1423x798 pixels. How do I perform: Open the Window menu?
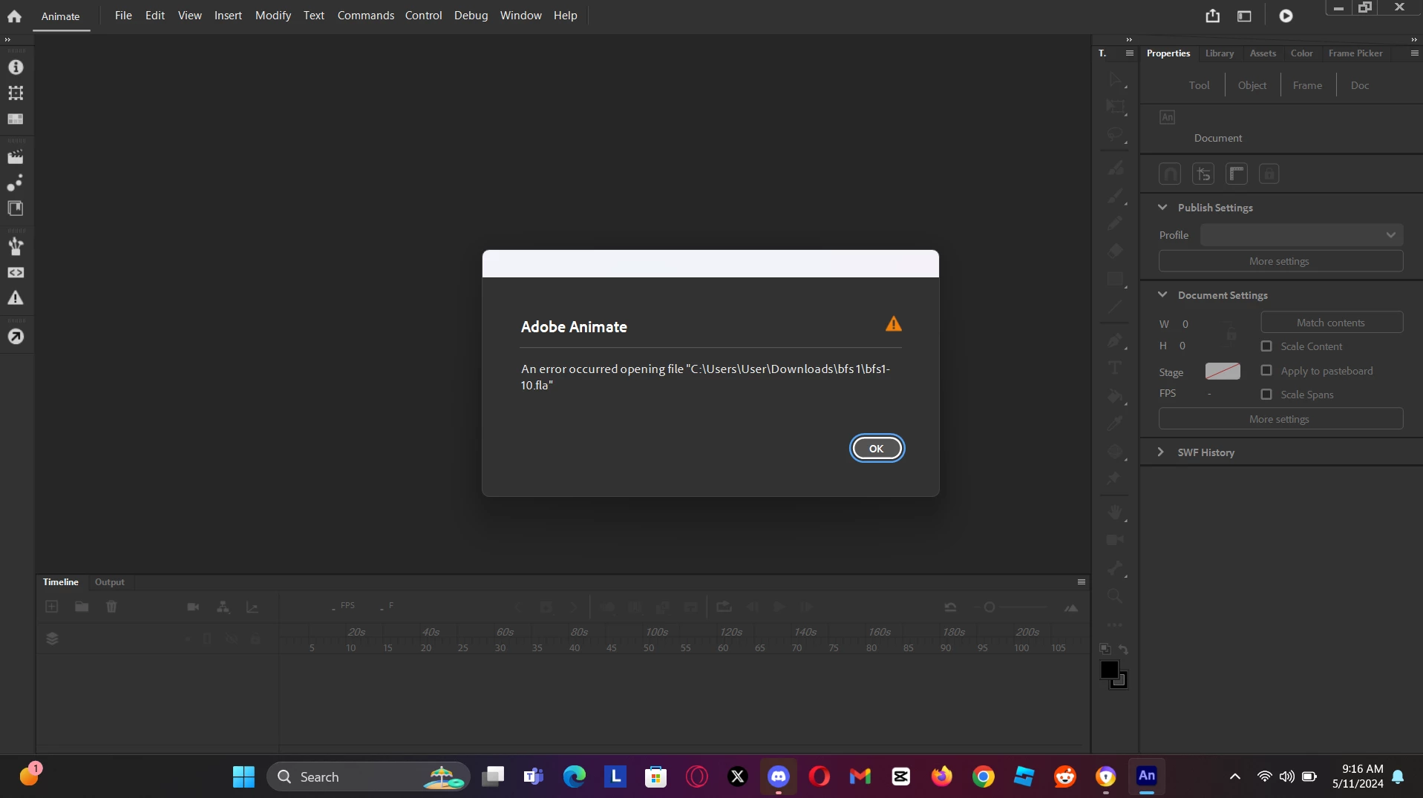pos(520,15)
